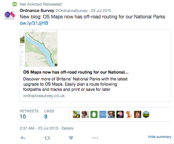The width and height of the screenshot is (174, 144).
Task: Like the tweet with the heart icon
Action: (71, 138)
